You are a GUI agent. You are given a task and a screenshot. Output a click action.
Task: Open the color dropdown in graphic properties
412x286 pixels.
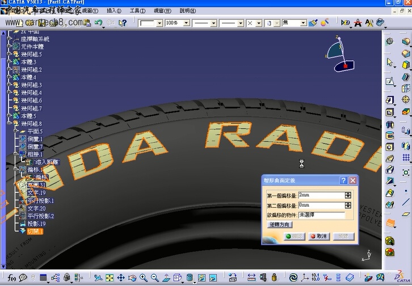(x=159, y=23)
